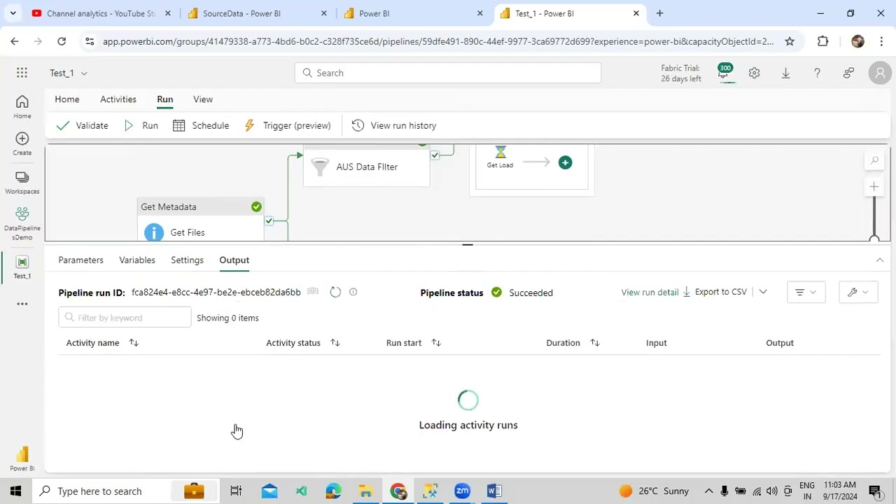This screenshot has width=896, height=504.
Task: Bookmark this page with star icon
Action: (x=790, y=41)
